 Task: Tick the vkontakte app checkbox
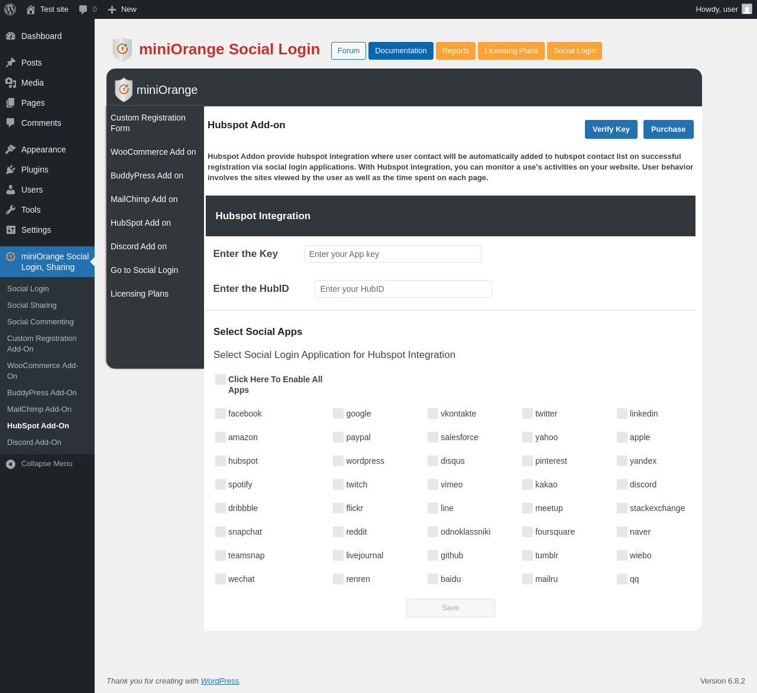point(433,414)
